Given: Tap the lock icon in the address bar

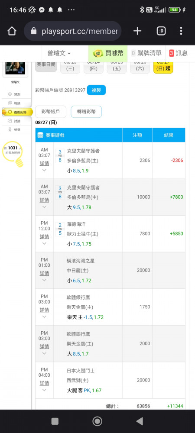Looking at the screenshot, I should pyautogui.click(x=34, y=31).
